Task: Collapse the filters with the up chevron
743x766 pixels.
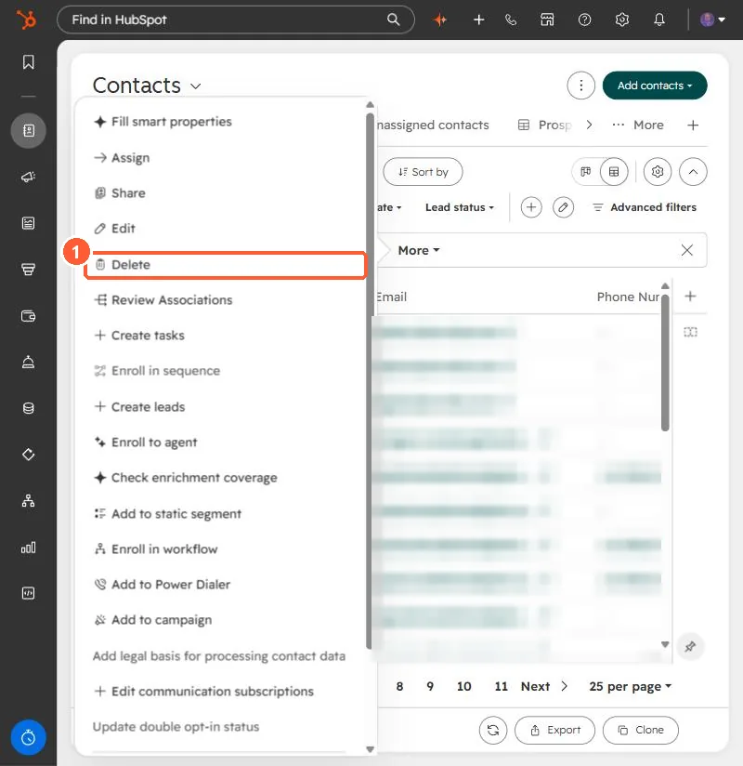Action: point(693,171)
